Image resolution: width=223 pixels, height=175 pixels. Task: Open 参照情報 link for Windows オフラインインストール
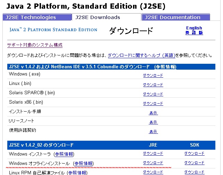(83, 163)
